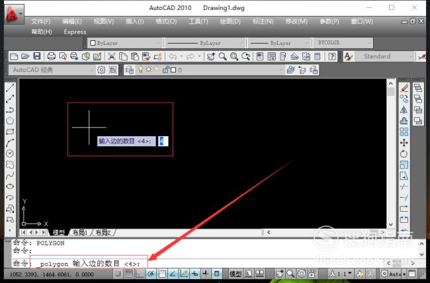Image resolution: width=430 pixels, height=283 pixels.
Task: Click the Erase tool in Modify toolbar
Action: [x=404, y=88]
